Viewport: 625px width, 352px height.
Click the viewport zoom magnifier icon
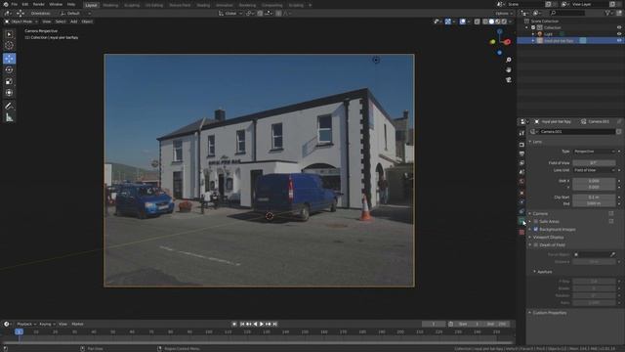pos(509,60)
